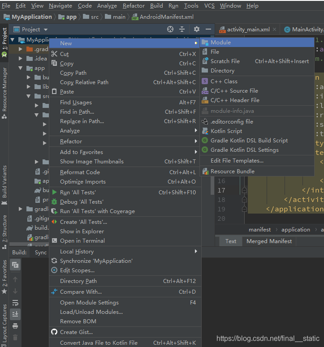Screen dimensions: 324x347
Task: Toggle the Resource Manager side tab
Action: (4, 93)
